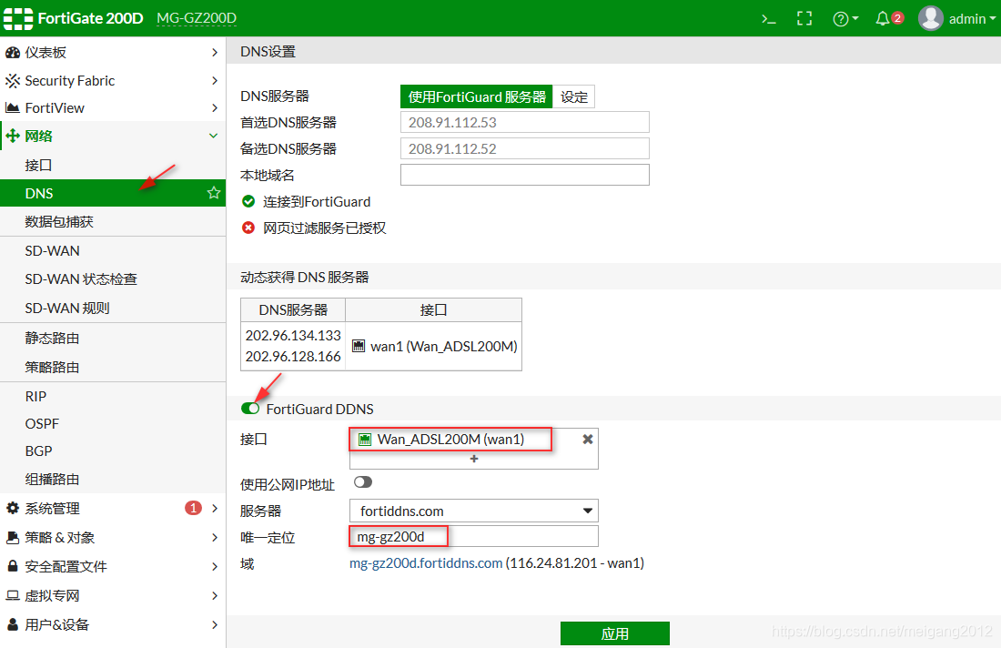Open the 数据包捕获 packet capture item
The width and height of the screenshot is (1001, 648).
click(113, 221)
